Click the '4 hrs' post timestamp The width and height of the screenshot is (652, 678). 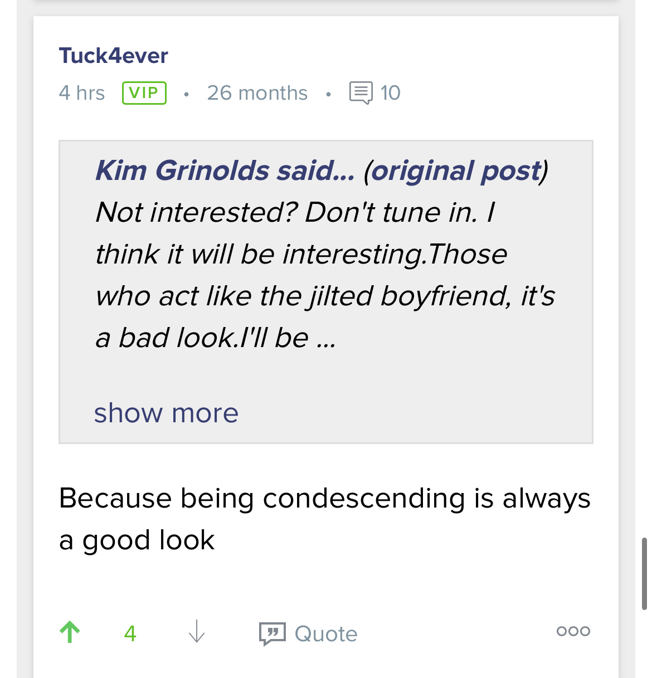[x=82, y=92]
